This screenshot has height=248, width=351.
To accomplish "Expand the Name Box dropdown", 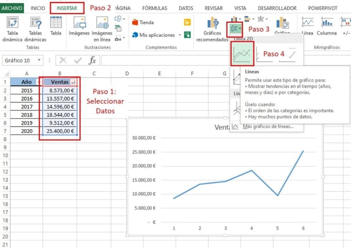I will [x=39, y=60].
